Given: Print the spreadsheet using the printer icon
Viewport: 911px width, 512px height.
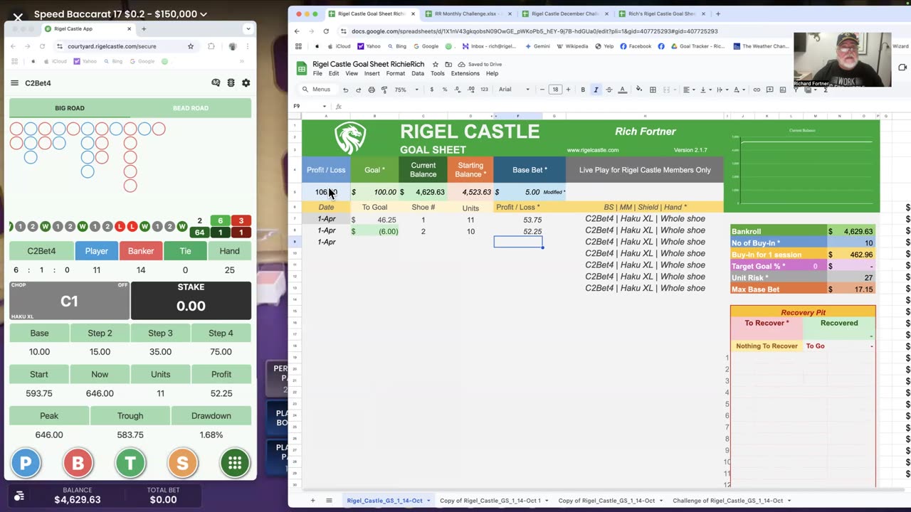Looking at the screenshot, I should (371, 90).
